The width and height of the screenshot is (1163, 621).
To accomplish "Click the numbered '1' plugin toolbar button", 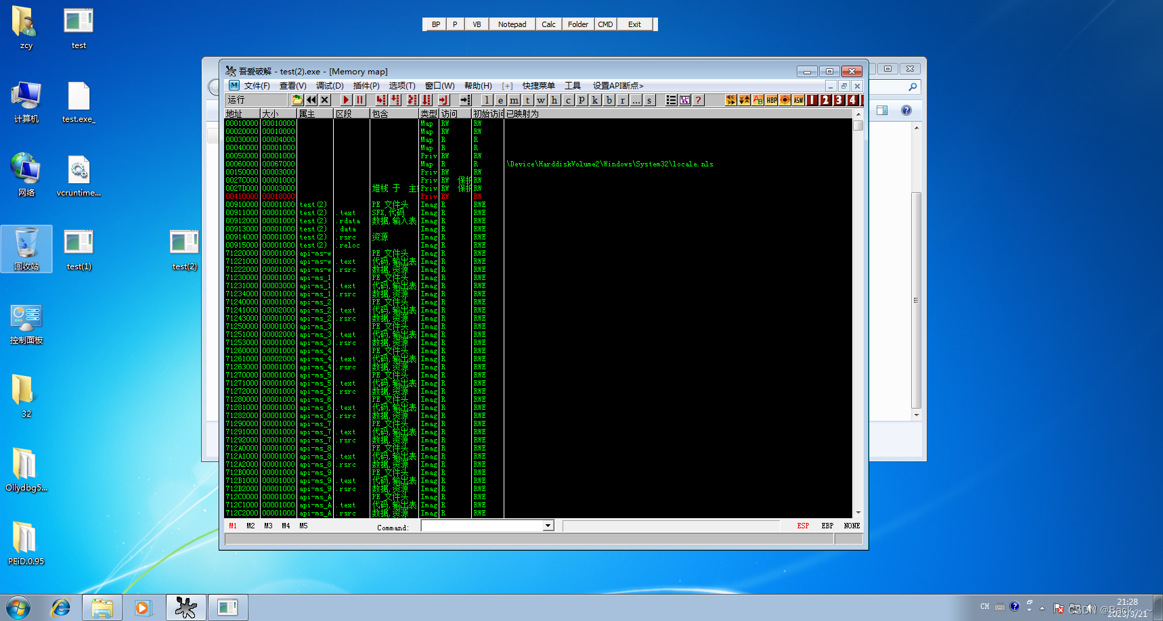I will (x=812, y=100).
